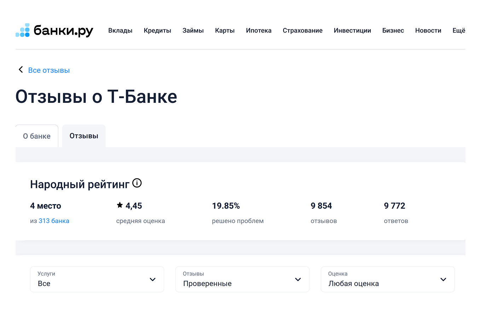Image resolution: width=481 pixels, height=321 pixels.
Task: Click the Все отзывы link
Action: pos(49,70)
